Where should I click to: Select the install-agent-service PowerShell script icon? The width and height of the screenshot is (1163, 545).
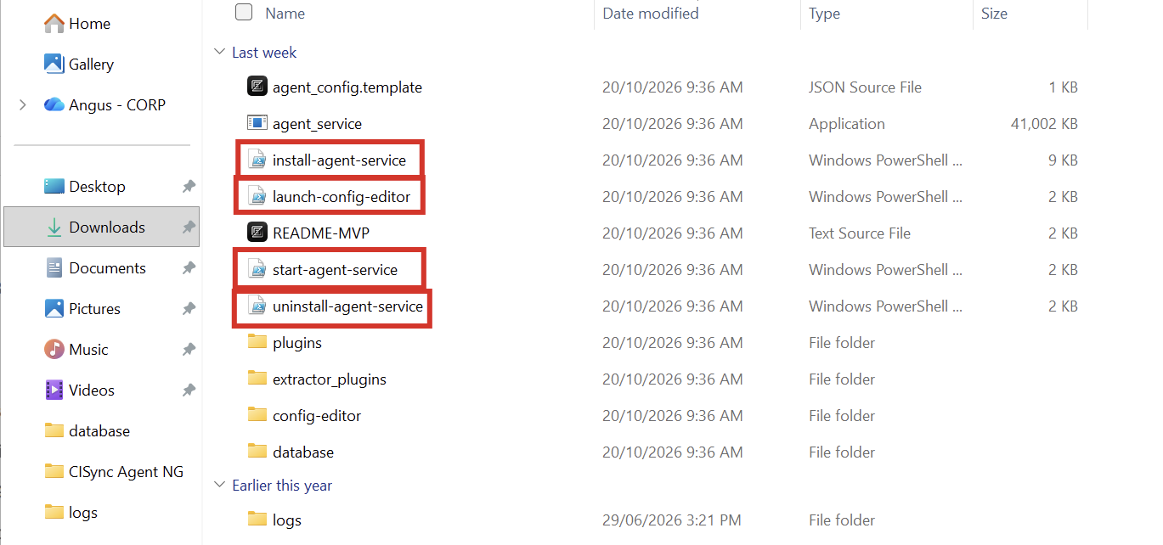tap(257, 160)
